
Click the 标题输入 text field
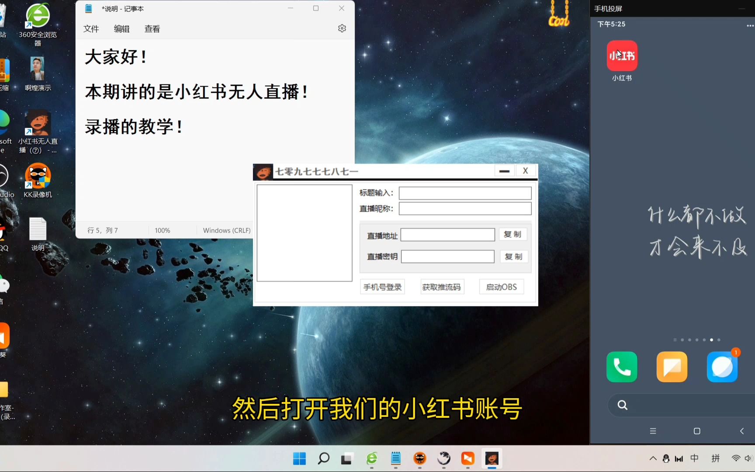(x=465, y=193)
